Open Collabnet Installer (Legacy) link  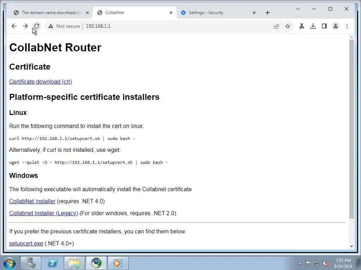pyautogui.click(x=43, y=213)
